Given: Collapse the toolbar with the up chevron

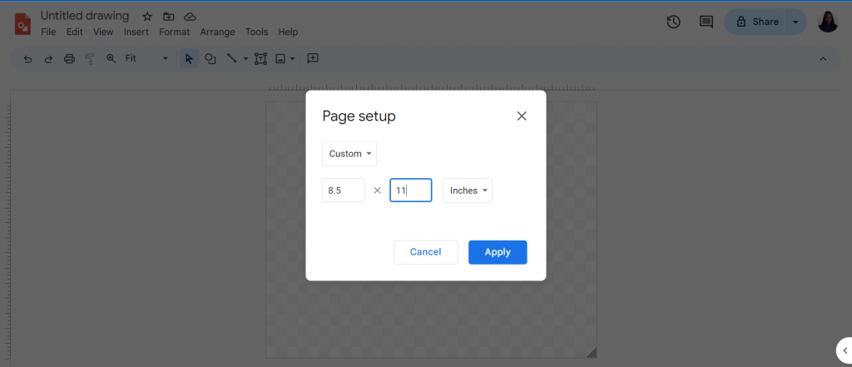Looking at the screenshot, I should (823, 59).
